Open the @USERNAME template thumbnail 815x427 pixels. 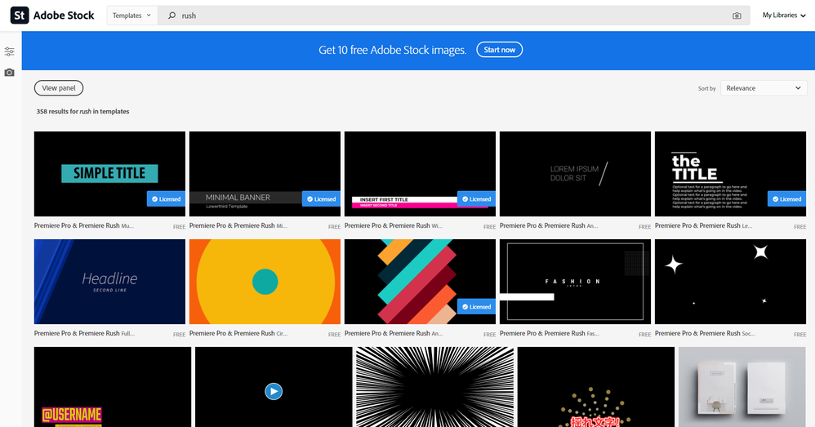[x=113, y=387]
